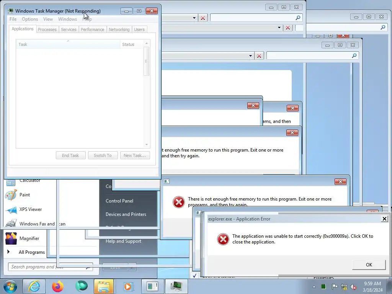
Task: Close the full 'There is not enough free memory' dialog
Action: pos(340,181)
